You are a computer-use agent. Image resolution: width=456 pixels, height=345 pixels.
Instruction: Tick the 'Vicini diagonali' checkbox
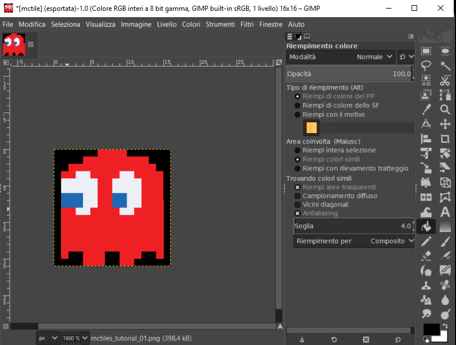coord(297,204)
